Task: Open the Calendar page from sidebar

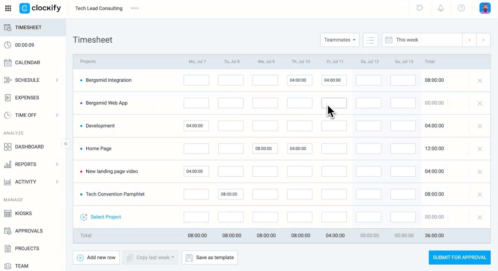Action: [27, 62]
